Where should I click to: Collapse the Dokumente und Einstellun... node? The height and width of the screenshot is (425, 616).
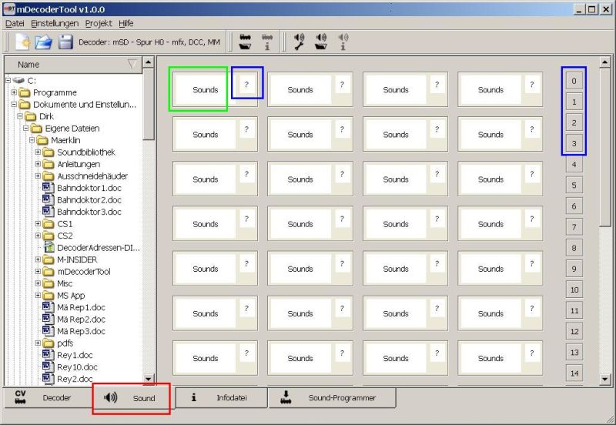[14, 105]
